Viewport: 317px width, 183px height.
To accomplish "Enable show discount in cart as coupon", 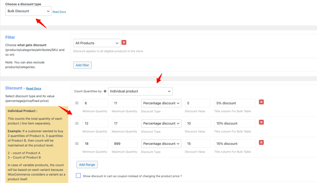I will click(78, 176).
